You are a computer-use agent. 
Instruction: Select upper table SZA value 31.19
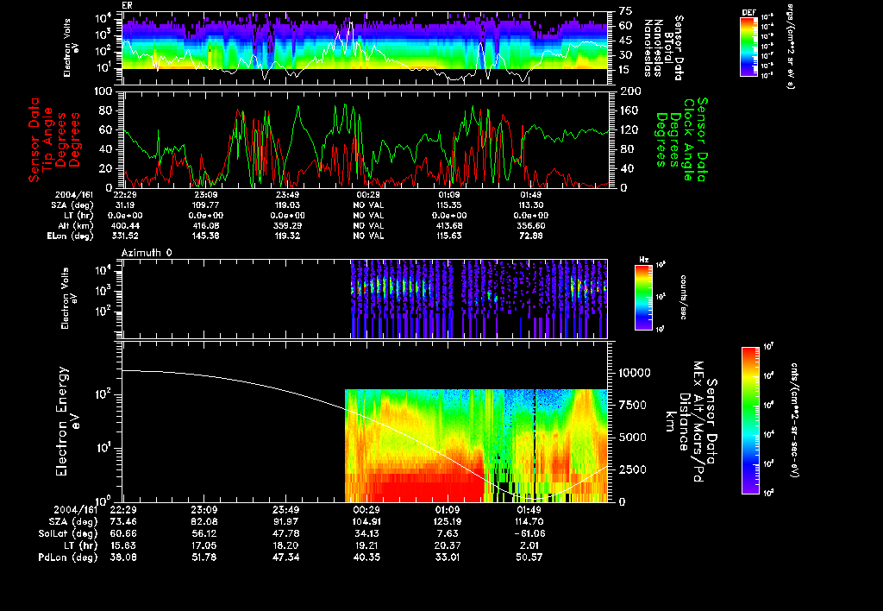click(x=125, y=205)
